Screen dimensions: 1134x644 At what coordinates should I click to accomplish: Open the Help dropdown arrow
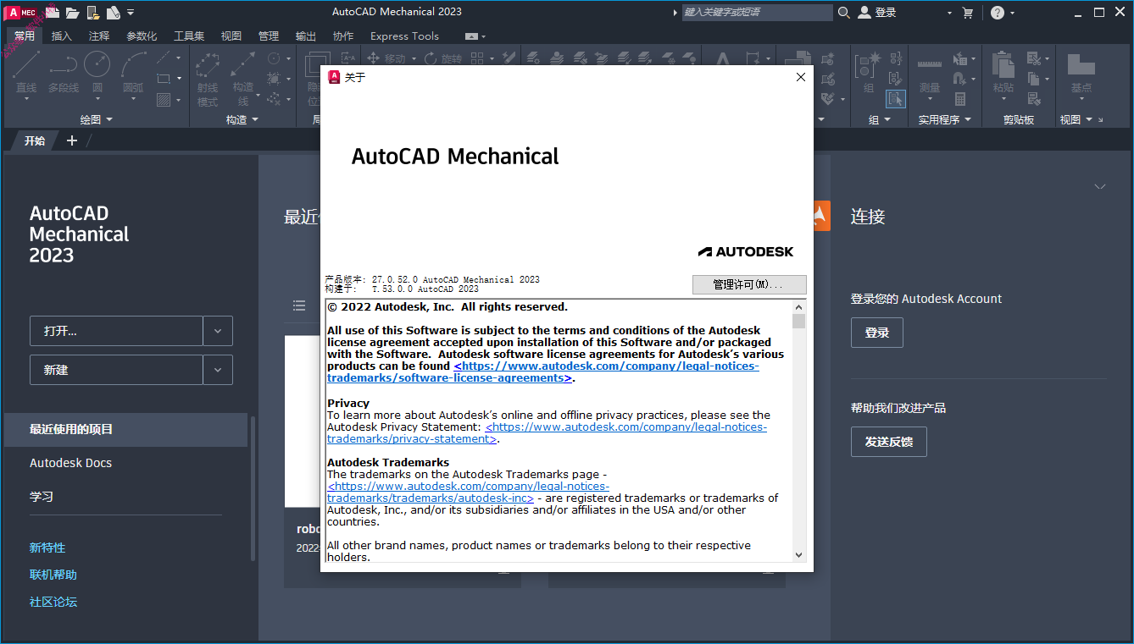(x=1013, y=13)
